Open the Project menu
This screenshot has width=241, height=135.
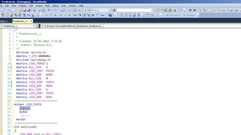[x=39, y=6]
